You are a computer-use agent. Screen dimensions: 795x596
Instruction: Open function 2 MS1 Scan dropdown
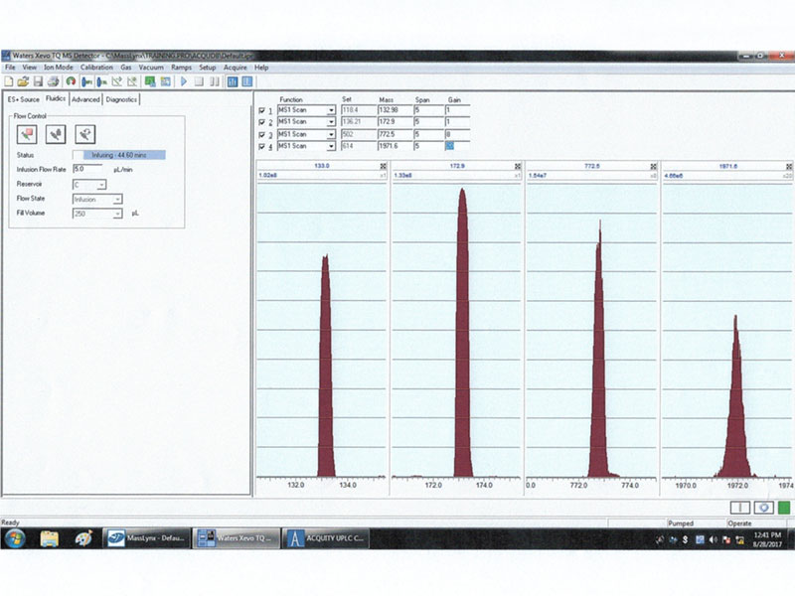[331, 122]
